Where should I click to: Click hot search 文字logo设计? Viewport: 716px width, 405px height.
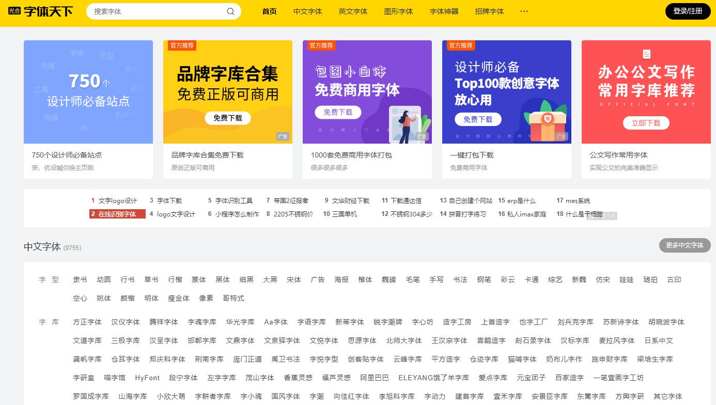coord(118,200)
